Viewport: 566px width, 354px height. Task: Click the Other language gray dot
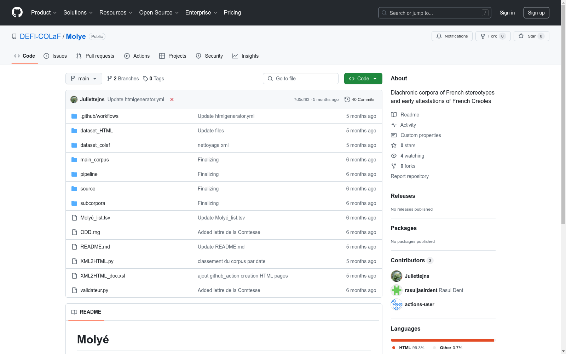[x=434, y=348]
